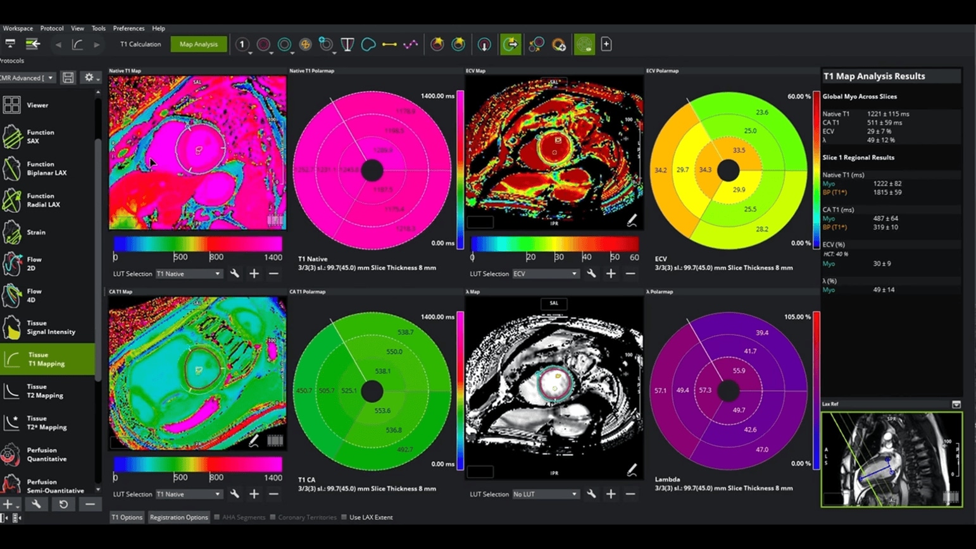Open the Flow 2D module
Viewport: 976px width, 549px height.
tap(47, 264)
